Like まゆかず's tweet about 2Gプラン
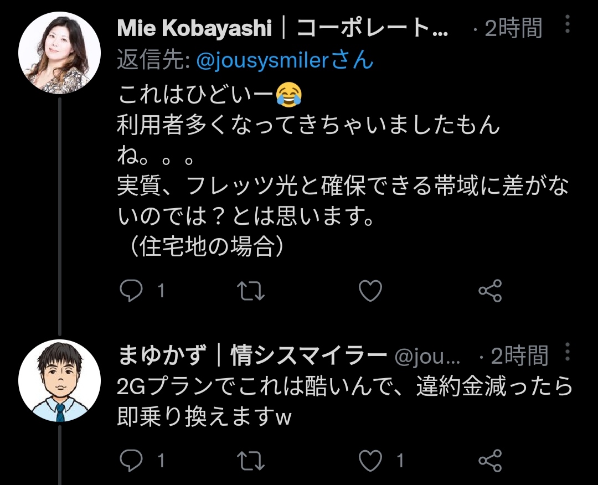598x485 pixels. click(370, 460)
